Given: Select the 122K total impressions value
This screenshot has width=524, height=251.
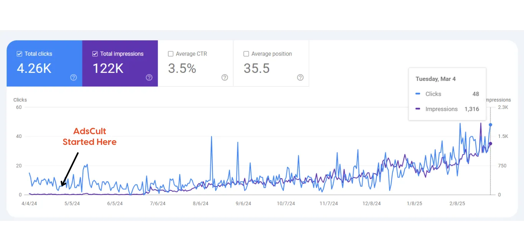Looking at the screenshot, I should click(108, 69).
